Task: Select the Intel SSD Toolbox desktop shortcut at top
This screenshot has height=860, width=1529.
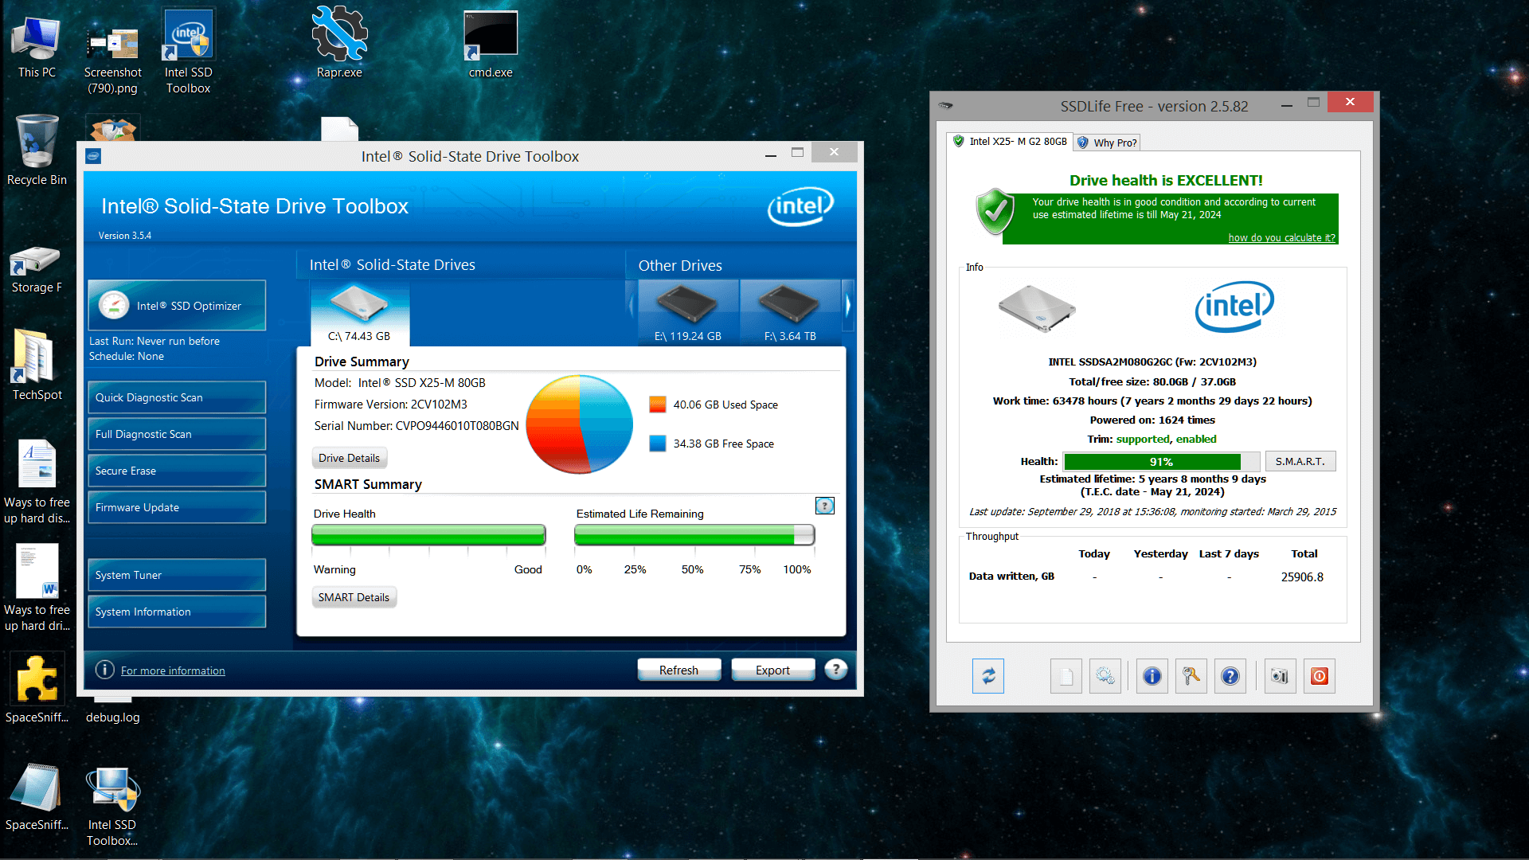Action: 189,52
